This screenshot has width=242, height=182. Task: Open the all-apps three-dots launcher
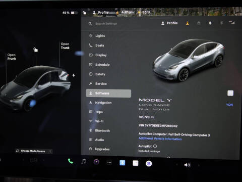tap(109, 162)
